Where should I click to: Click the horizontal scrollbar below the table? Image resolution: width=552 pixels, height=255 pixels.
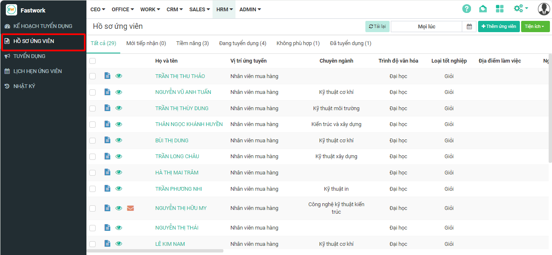tap(155, 251)
